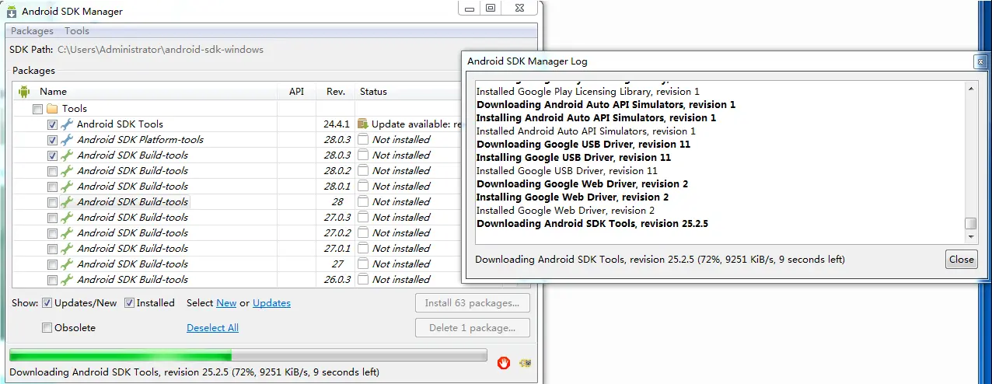Screen dimensions: 992x384
Task: Click the log window scrollbar up arrow
Action: (971, 89)
